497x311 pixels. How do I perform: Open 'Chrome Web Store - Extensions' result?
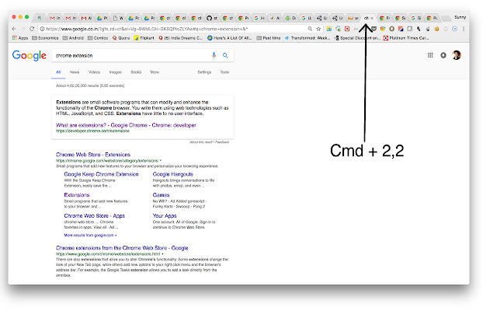tap(93, 155)
